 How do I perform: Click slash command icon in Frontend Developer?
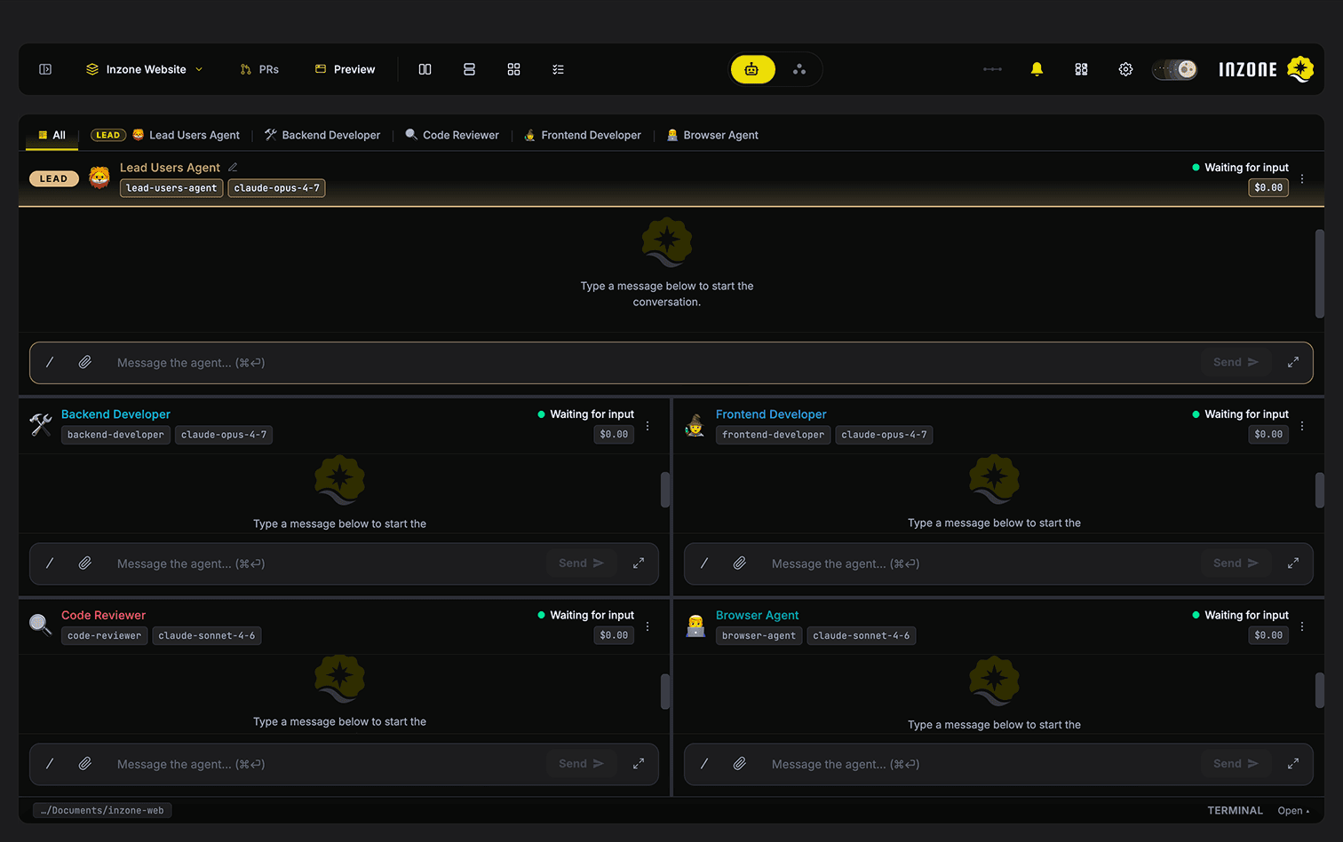(x=704, y=563)
